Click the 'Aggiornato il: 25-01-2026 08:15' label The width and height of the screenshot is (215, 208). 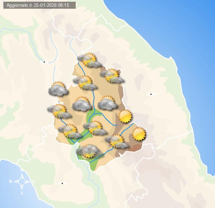pyautogui.click(x=40, y=5)
